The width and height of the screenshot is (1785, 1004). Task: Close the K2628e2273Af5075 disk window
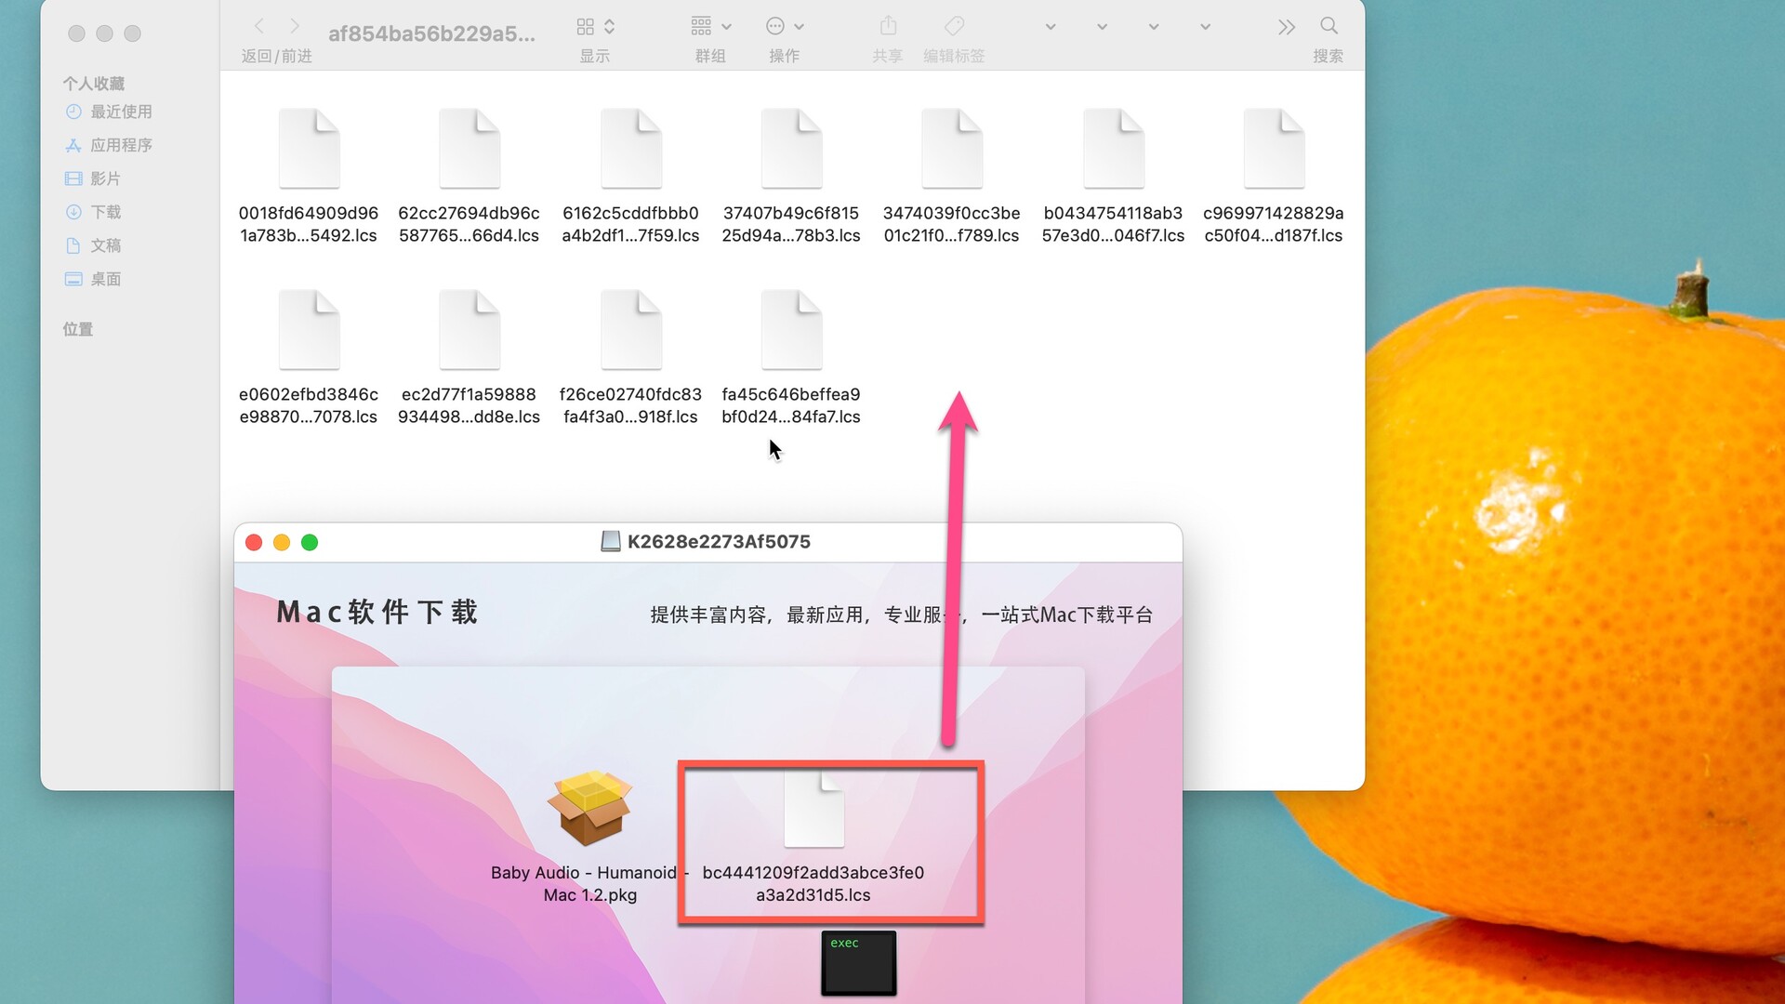(x=254, y=542)
